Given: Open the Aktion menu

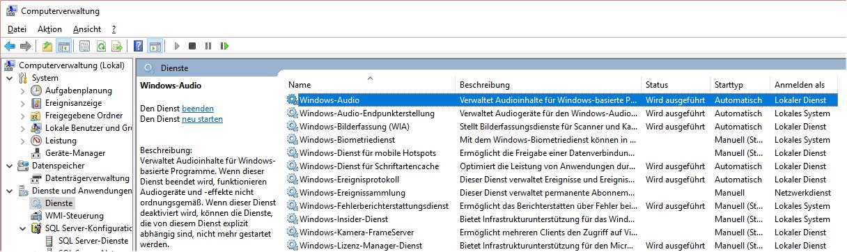Looking at the screenshot, I should pyautogui.click(x=49, y=29).
